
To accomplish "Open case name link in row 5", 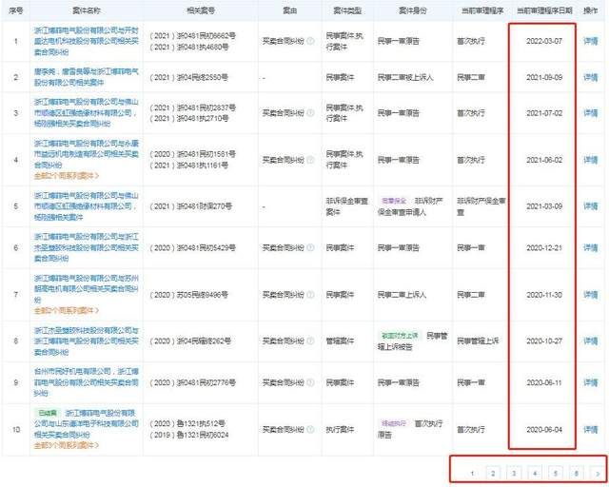I will pos(87,206).
